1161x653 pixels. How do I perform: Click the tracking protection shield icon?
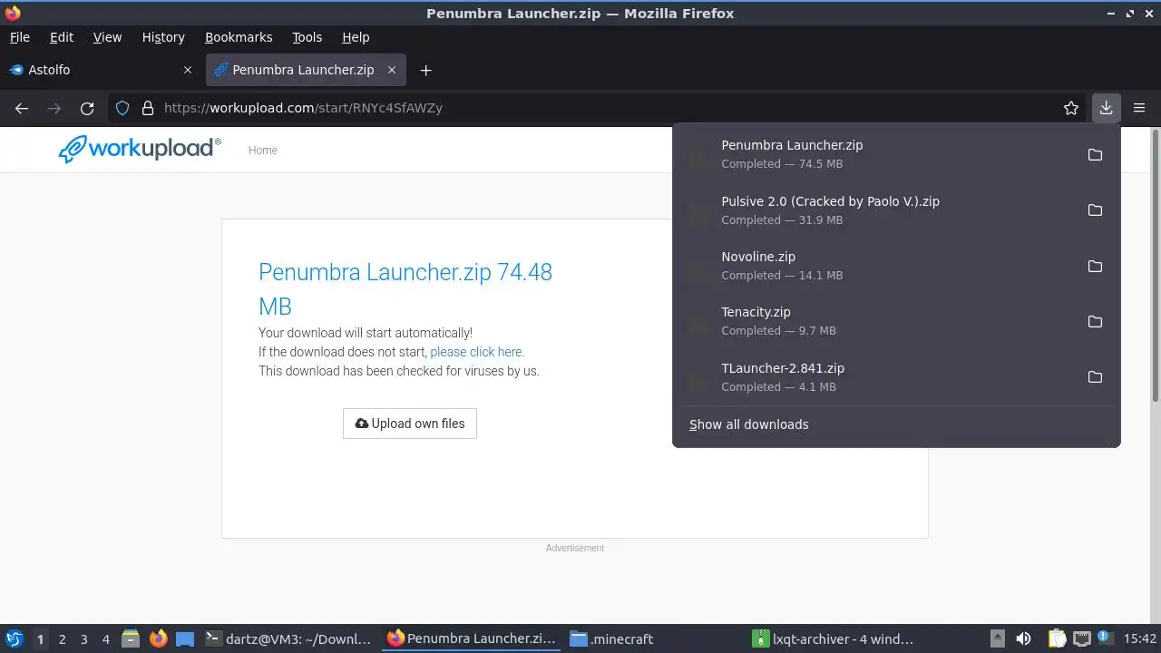coord(122,108)
